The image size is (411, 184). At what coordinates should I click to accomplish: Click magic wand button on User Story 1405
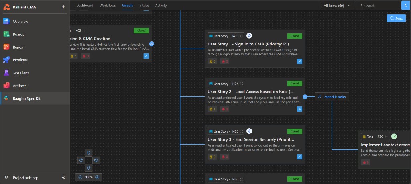pos(299,157)
